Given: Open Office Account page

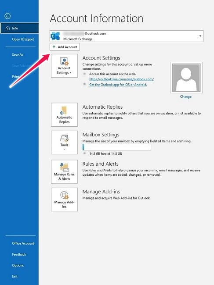Looking at the screenshot, I should 23,243.
